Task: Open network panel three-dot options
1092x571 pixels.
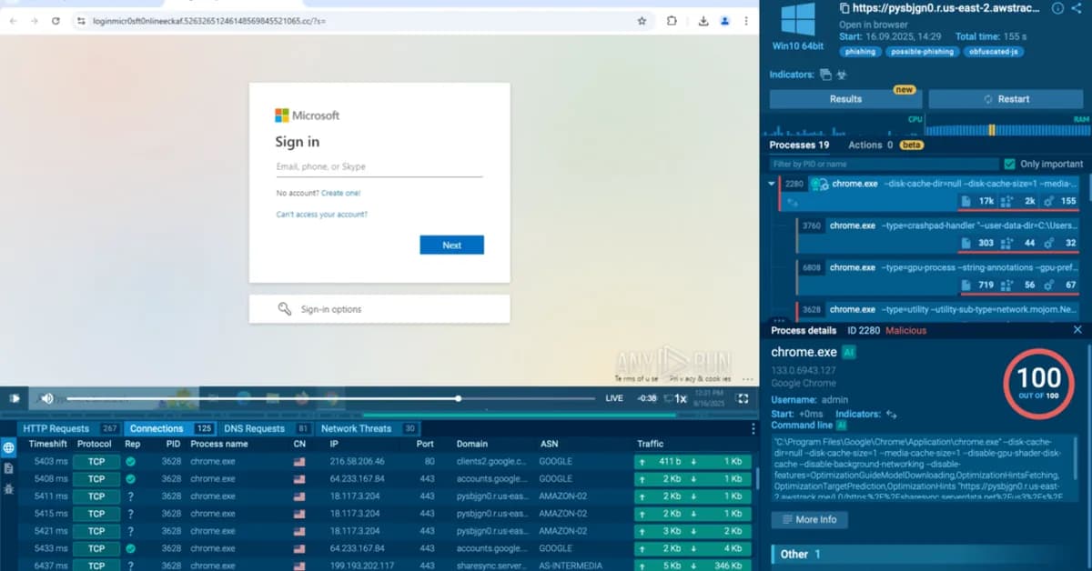Action: tap(753, 428)
